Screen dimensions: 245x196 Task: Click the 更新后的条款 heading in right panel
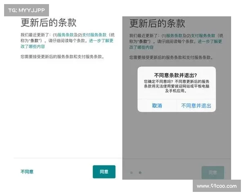(157, 23)
